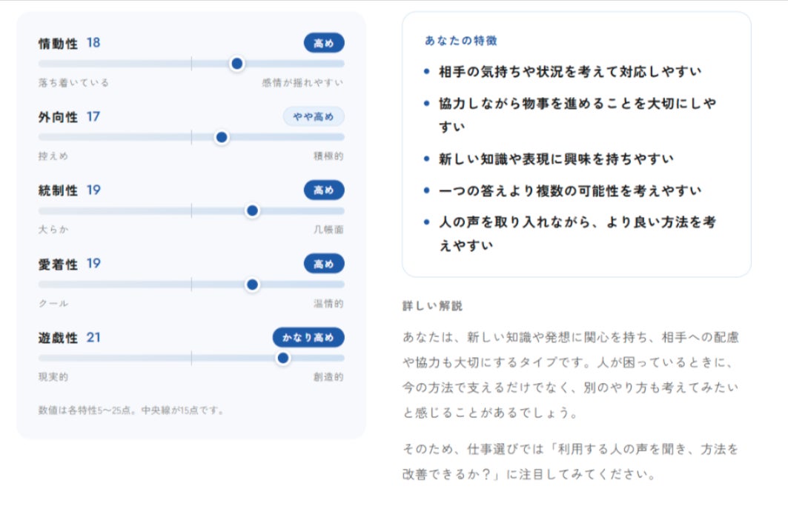Click the 高め badge beside 統制性
Screen dimensions: 788x509
click(x=324, y=190)
